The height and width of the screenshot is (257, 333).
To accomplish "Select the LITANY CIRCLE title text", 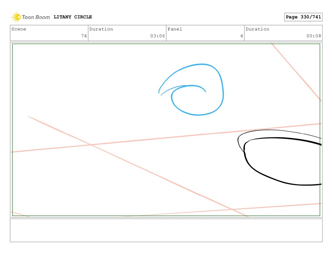I will click(x=73, y=17).
